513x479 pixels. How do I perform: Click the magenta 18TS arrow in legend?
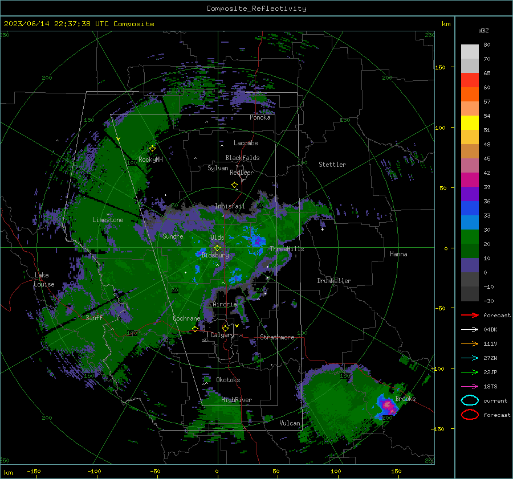(470, 386)
